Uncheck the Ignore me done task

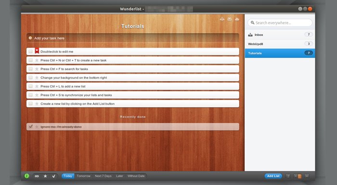pyautogui.click(x=31, y=126)
